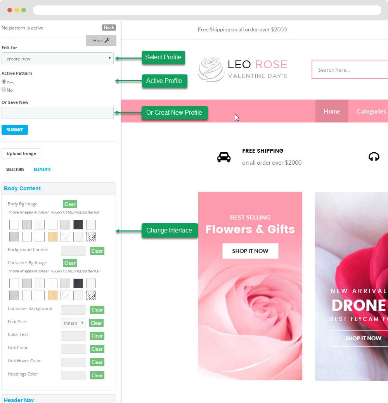Image resolution: width=388 pixels, height=403 pixels.
Task: Click the Hide button with wrench icon
Action: point(101,40)
